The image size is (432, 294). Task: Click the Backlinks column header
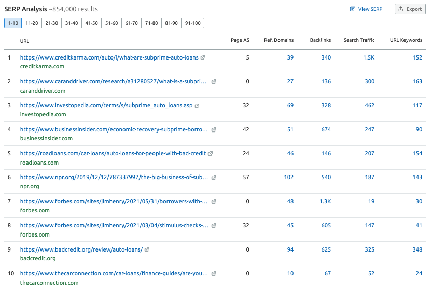click(320, 40)
